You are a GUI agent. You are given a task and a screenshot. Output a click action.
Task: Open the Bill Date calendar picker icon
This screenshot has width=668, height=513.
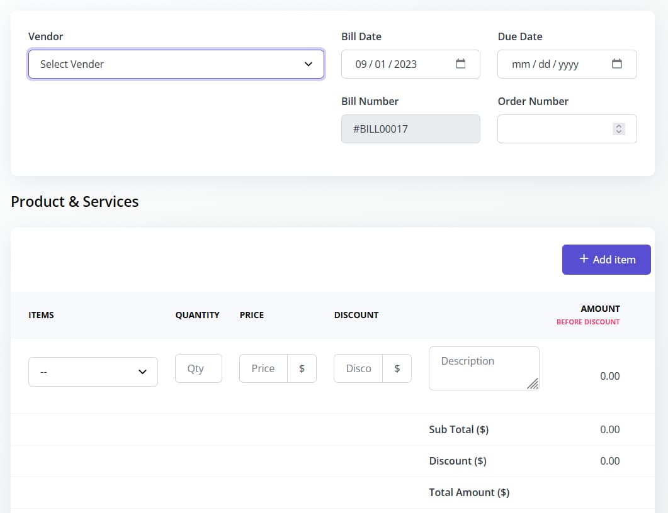click(x=460, y=64)
